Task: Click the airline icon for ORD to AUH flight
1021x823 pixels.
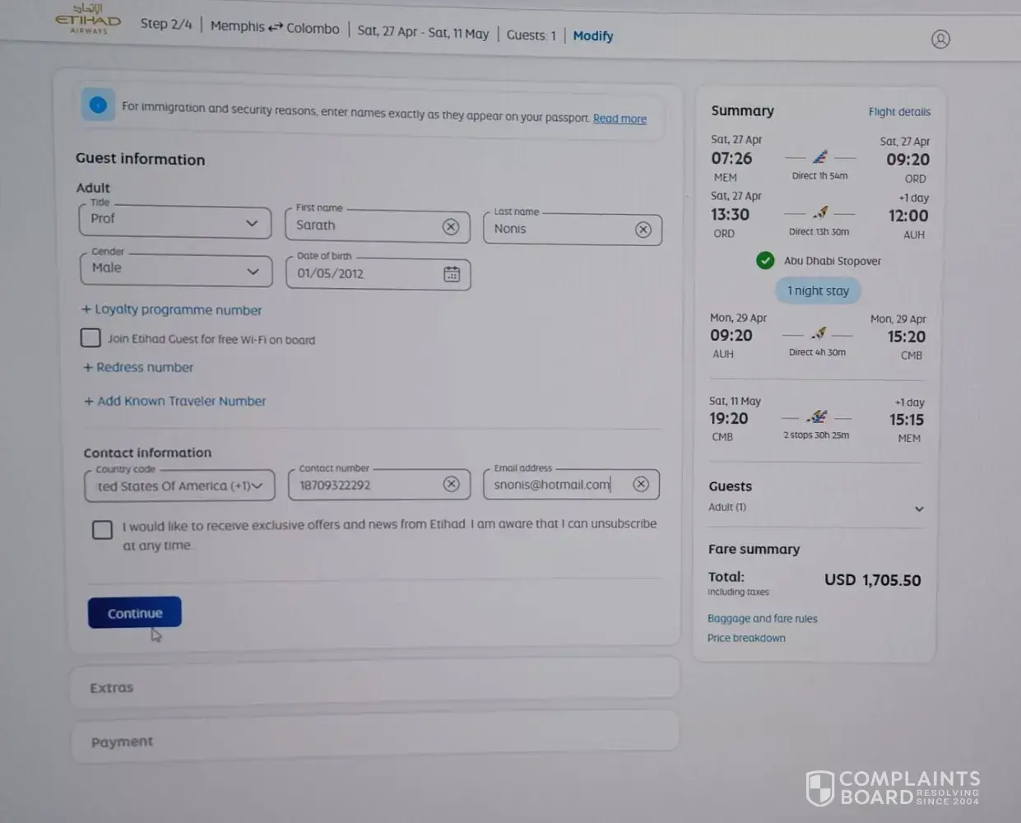Action: tap(820, 212)
